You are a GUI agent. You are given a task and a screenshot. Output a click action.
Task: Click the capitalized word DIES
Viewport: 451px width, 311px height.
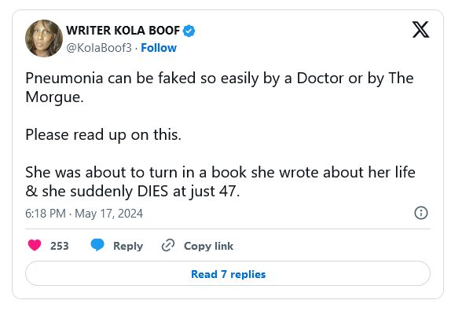pyautogui.click(x=152, y=192)
